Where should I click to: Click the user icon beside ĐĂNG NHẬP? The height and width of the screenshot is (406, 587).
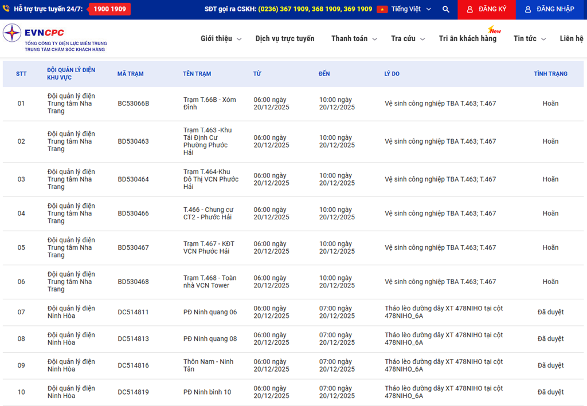tap(528, 9)
